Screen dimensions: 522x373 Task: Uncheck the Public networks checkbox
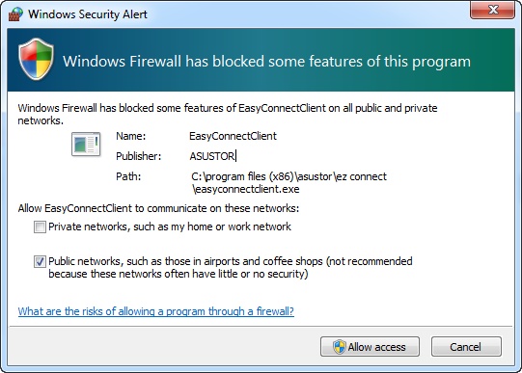click(x=40, y=261)
